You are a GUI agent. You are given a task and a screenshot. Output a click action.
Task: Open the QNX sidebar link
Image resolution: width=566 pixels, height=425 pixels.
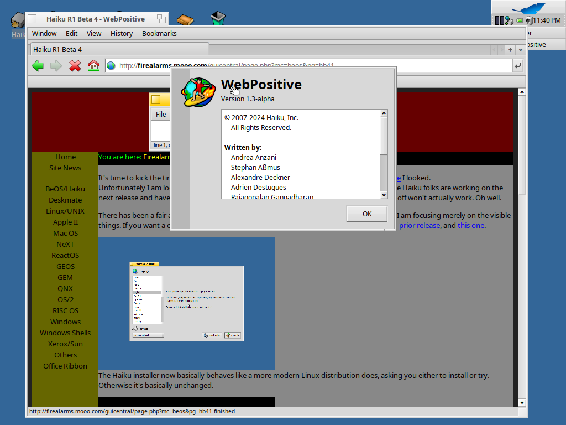pyautogui.click(x=65, y=289)
